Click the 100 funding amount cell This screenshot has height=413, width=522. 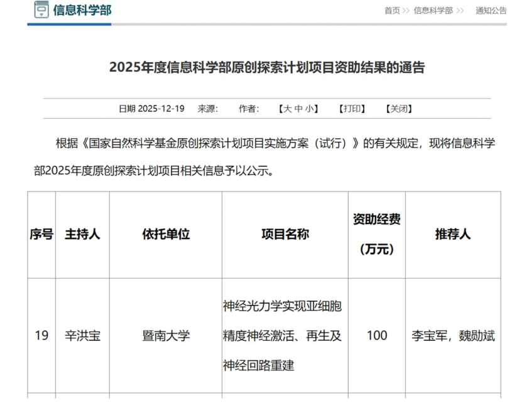tap(377, 336)
